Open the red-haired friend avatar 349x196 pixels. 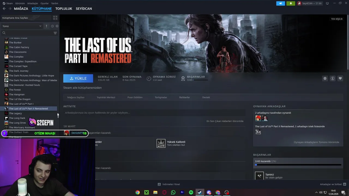258,118
